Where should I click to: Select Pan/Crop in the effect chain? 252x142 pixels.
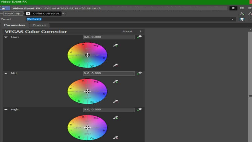[x=13, y=14]
